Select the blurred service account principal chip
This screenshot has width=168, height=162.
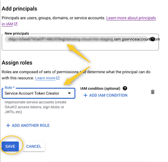pyautogui.click(x=76, y=39)
